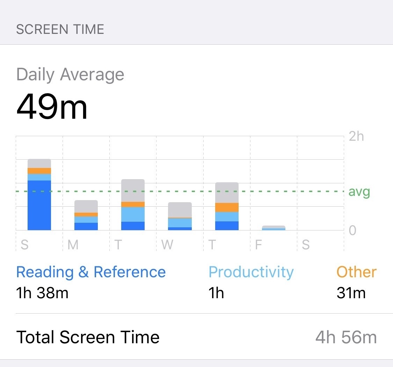This screenshot has width=393, height=367.
Task: Tap the 49m daily average
Action: coord(52,107)
